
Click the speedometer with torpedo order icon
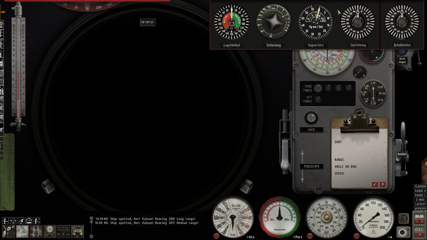29,221
